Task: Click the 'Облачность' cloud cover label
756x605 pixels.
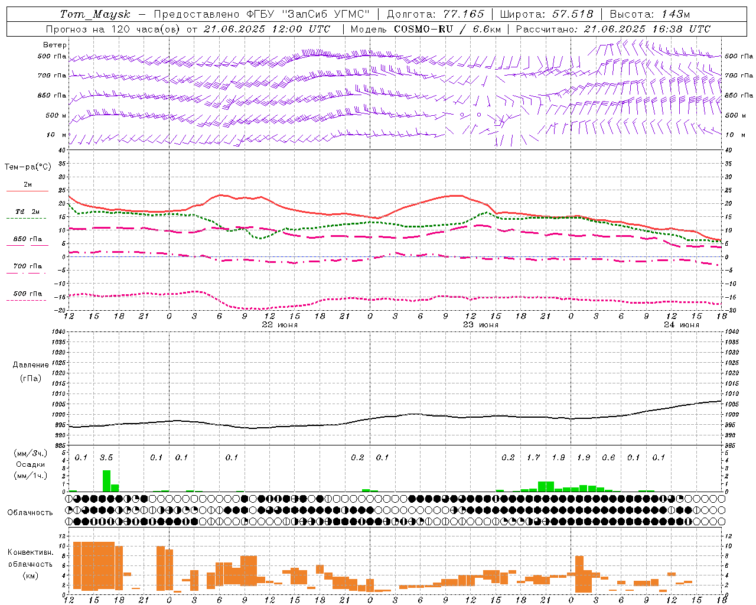Action: point(30,513)
